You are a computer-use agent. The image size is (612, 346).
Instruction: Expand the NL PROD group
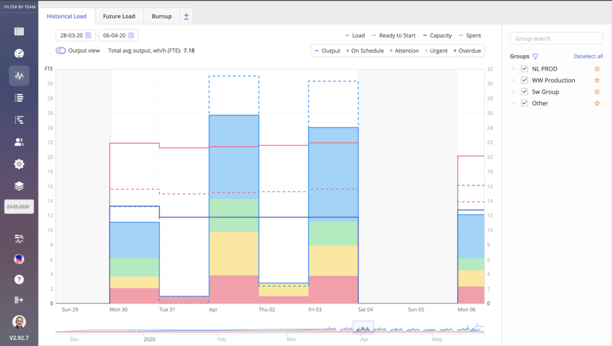[x=513, y=69]
